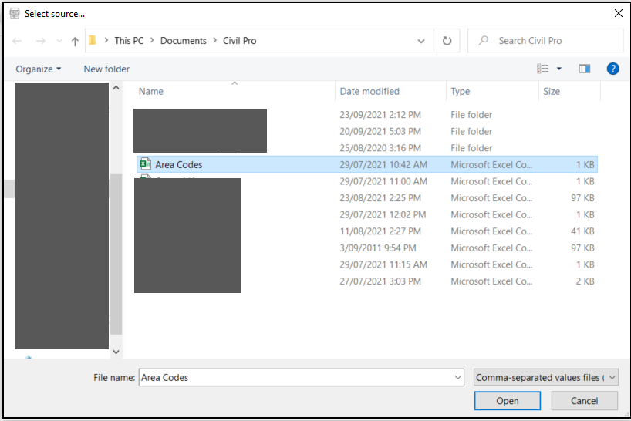Viewport: 631px width, 421px height.
Task: Click the Back navigation arrow
Action: click(18, 41)
